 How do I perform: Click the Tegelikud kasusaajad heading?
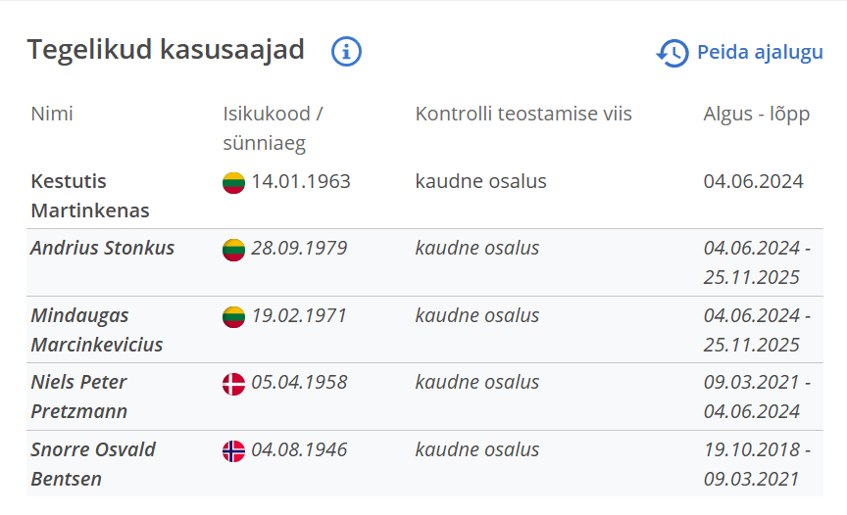pyautogui.click(x=166, y=50)
